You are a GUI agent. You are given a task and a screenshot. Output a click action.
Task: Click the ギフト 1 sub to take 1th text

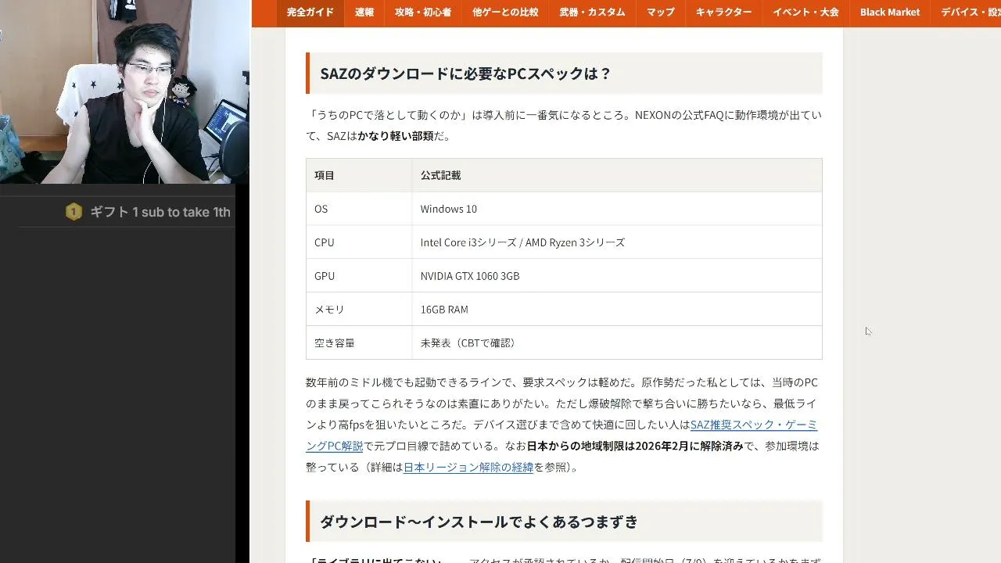point(160,212)
